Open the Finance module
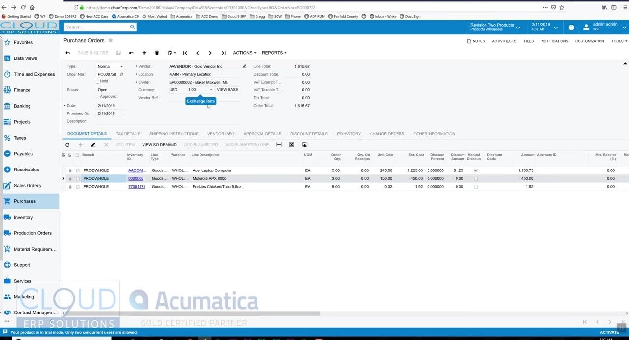Image resolution: width=629 pixels, height=340 pixels. pos(22,90)
